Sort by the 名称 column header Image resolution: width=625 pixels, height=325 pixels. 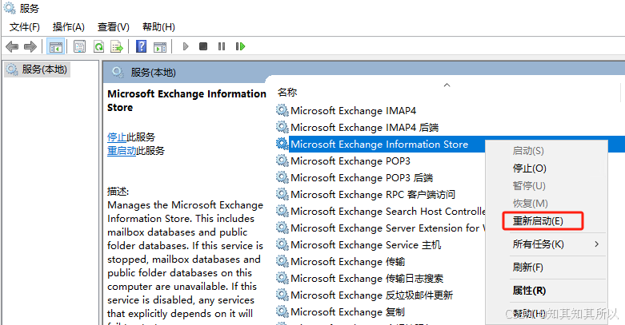tap(287, 93)
